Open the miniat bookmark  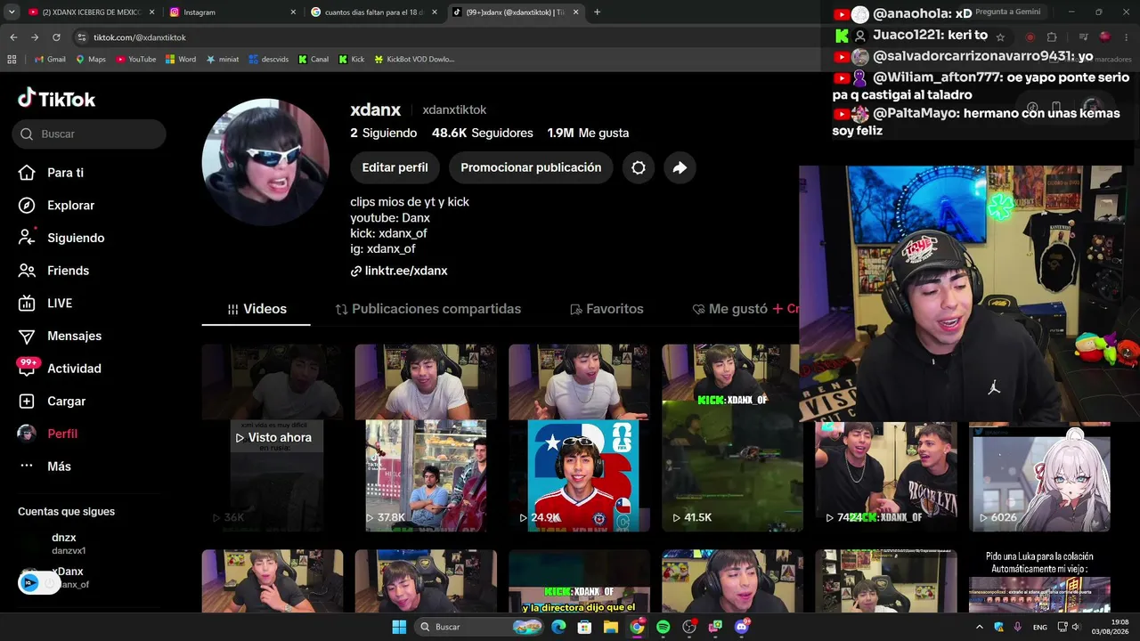(x=223, y=60)
